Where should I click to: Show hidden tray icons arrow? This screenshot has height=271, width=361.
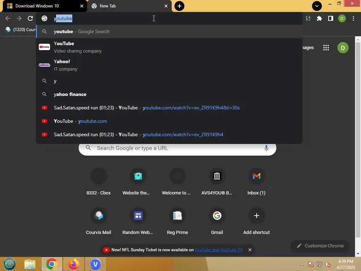302,264
